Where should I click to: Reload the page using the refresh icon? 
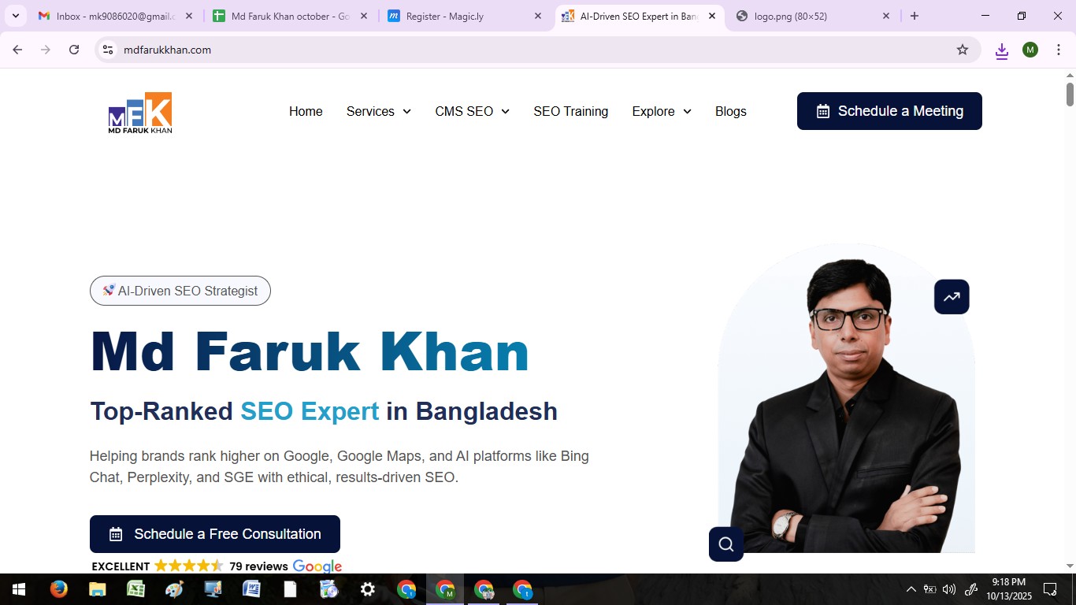coord(74,50)
